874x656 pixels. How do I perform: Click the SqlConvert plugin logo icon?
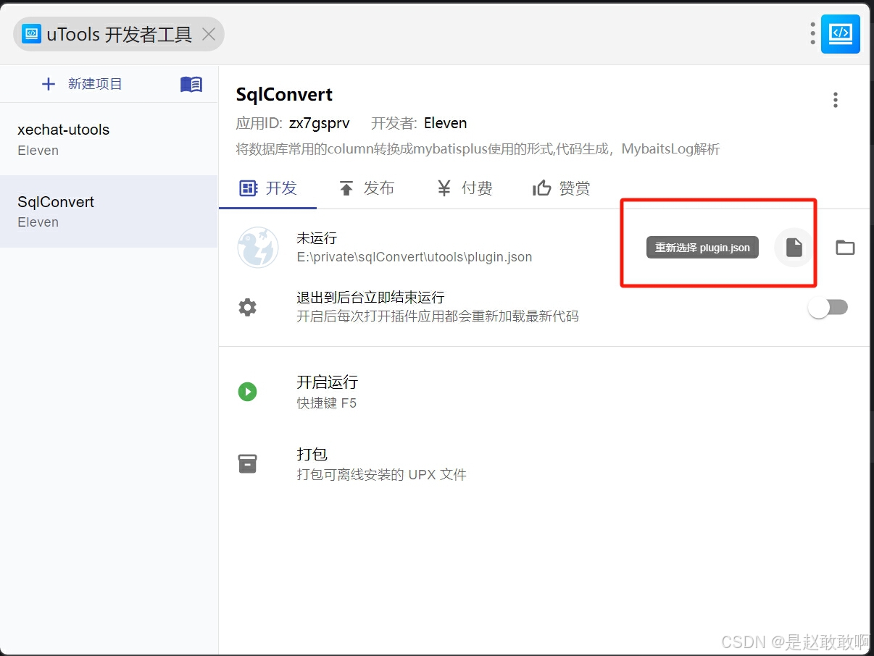click(x=258, y=248)
